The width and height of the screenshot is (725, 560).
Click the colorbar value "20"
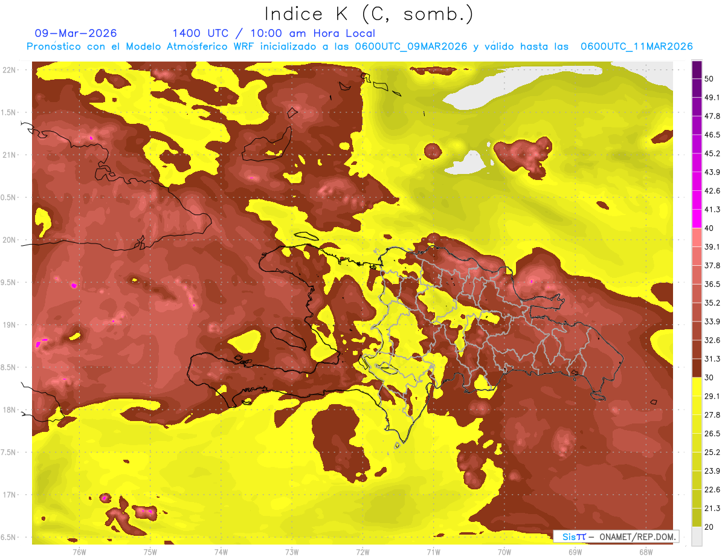point(710,527)
